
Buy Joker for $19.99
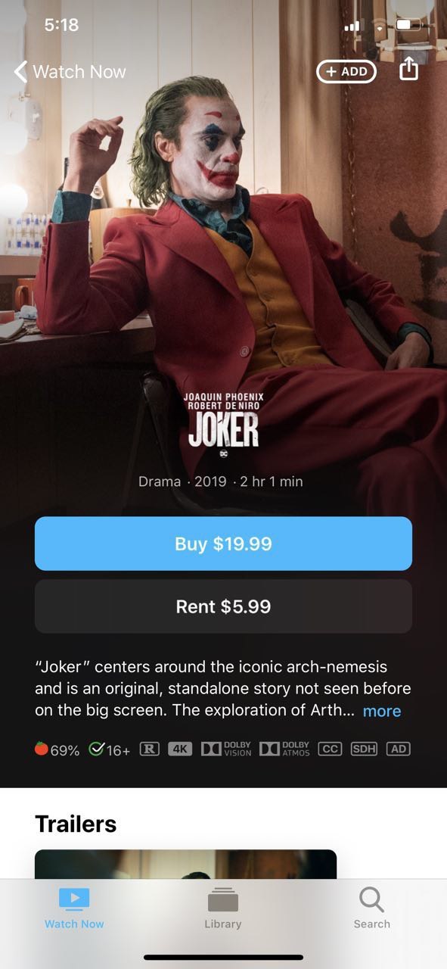[223, 544]
